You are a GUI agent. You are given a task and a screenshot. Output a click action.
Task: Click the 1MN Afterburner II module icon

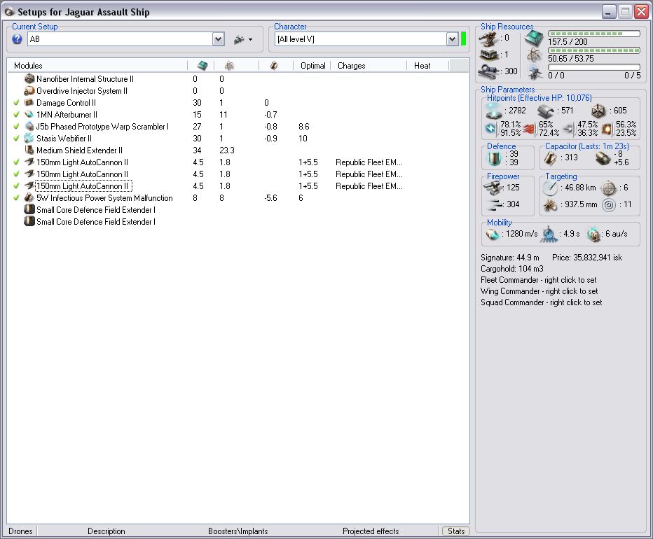coord(29,115)
